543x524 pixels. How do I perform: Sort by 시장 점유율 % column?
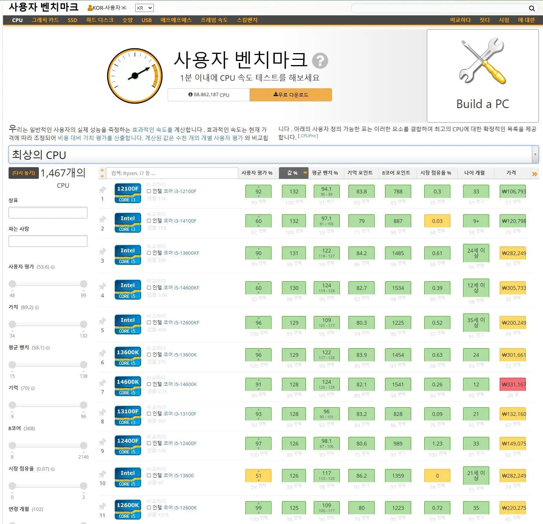click(436, 173)
